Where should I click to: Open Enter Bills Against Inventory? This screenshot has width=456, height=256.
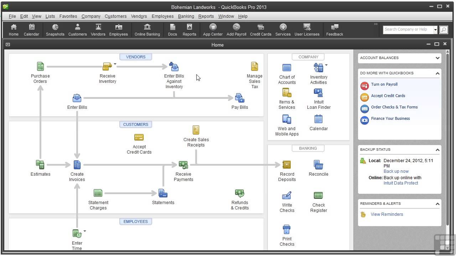point(174,66)
